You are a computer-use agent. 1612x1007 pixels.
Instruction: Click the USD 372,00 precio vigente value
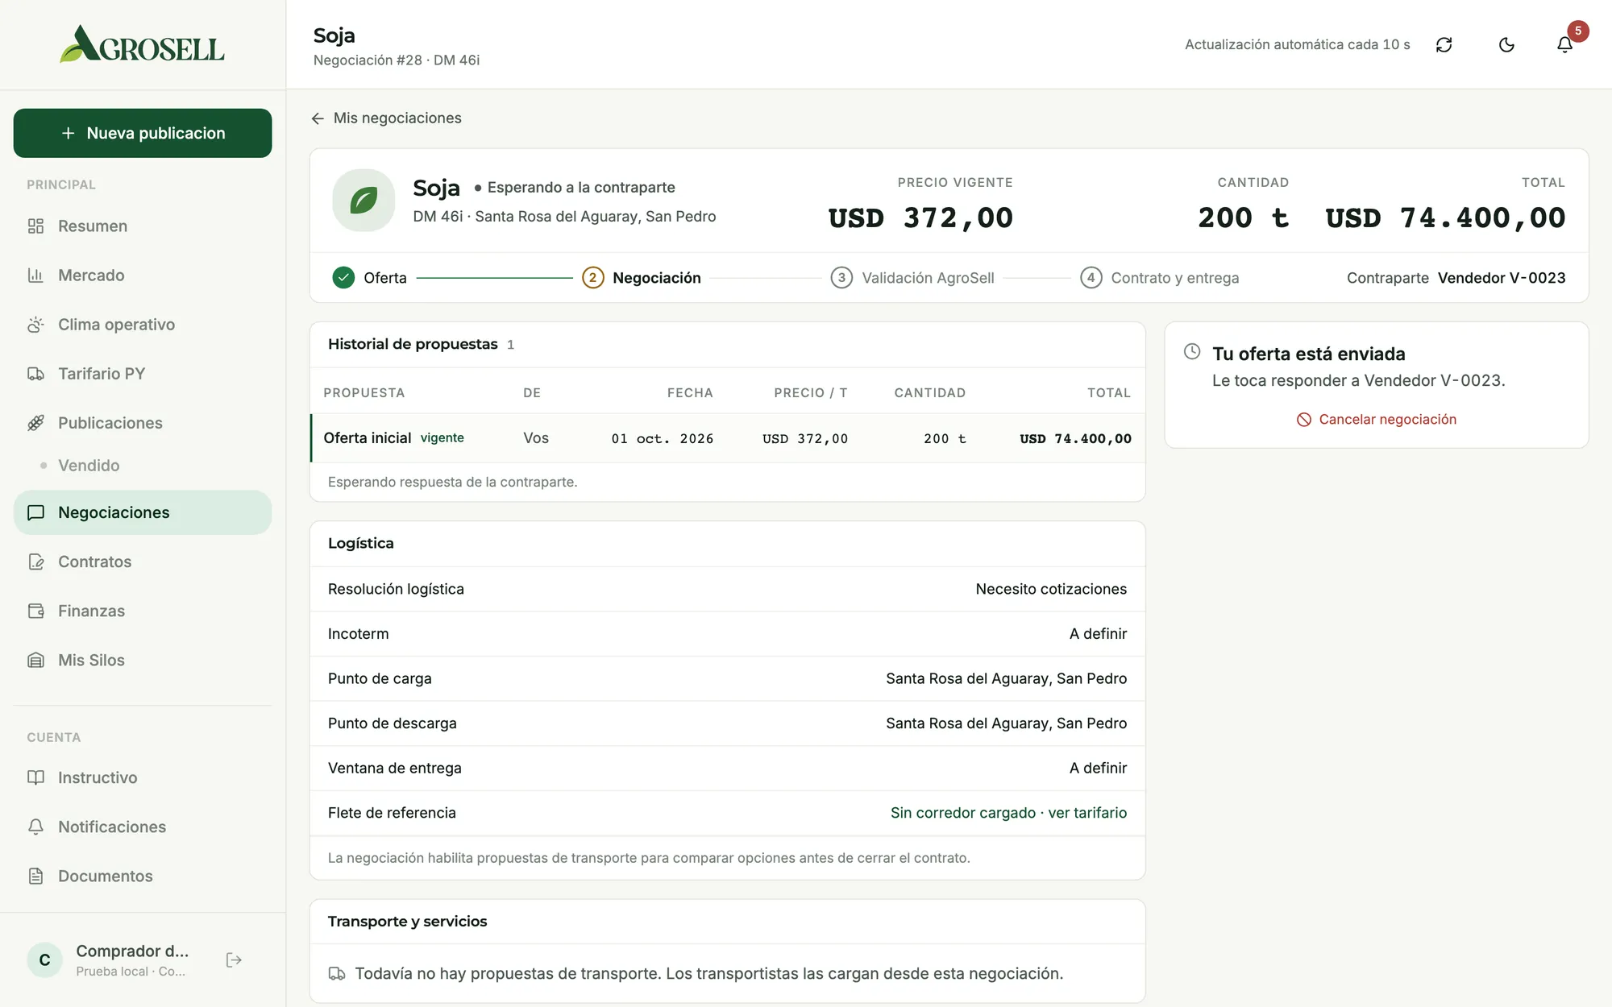click(920, 218)
